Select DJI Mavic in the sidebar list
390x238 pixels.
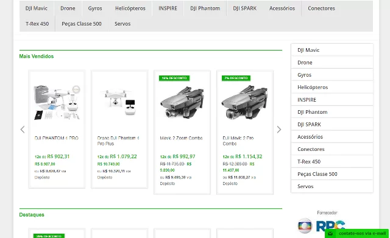332,50
